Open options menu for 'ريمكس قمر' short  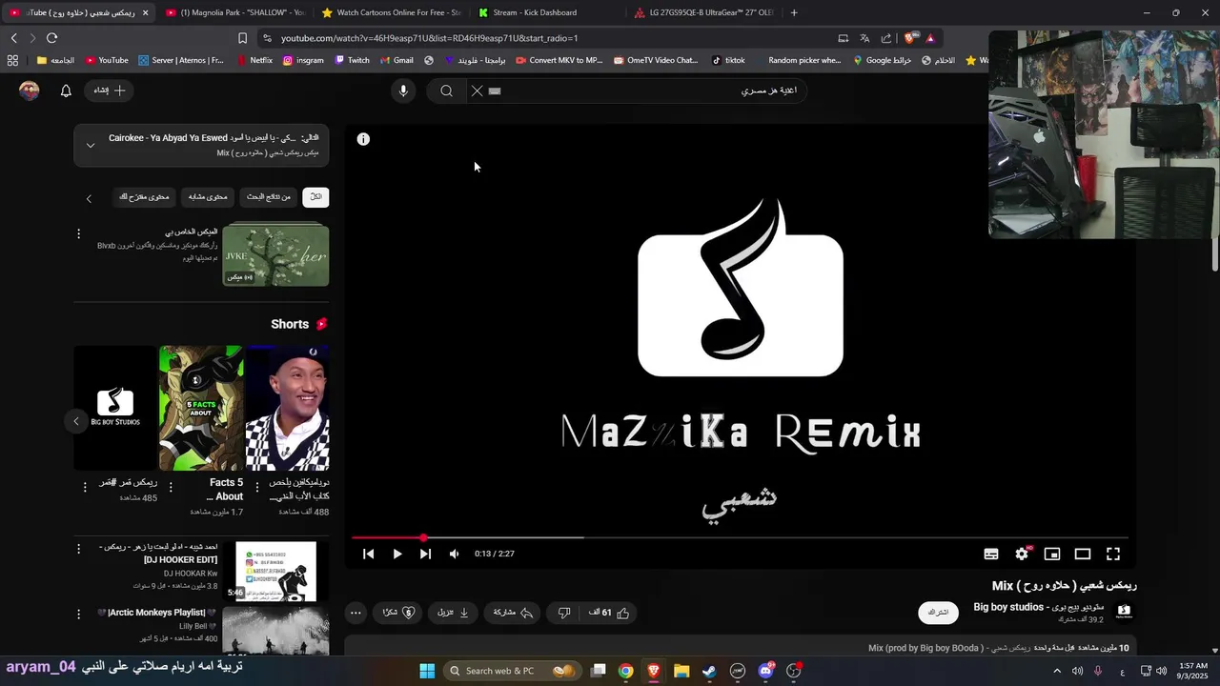83,487
